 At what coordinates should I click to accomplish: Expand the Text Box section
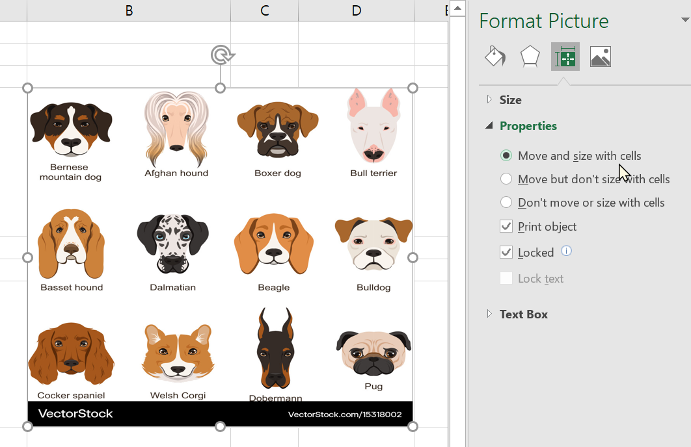pos(489,314)
